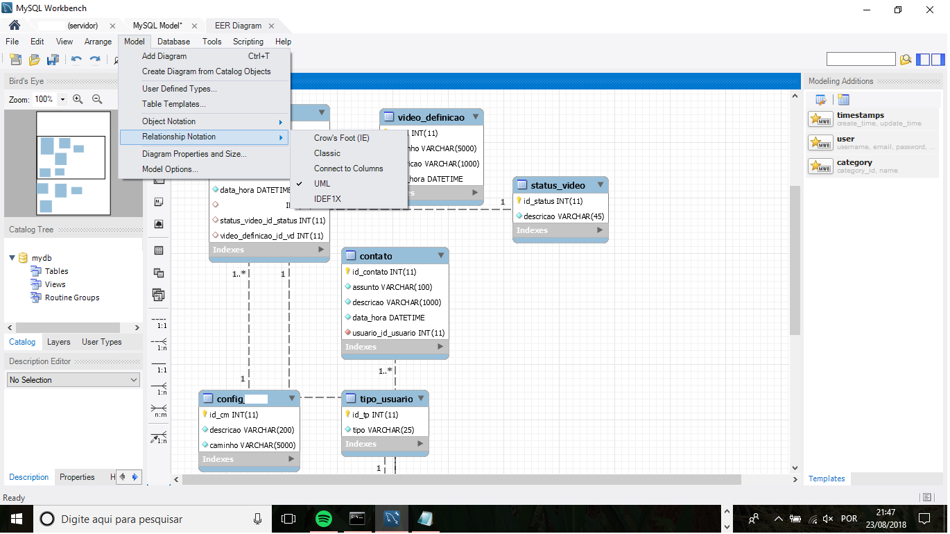Toggle the right sidebar panel visibility
Image resolution: width=950 pixels, height=534 pixels.
[939, 60]
